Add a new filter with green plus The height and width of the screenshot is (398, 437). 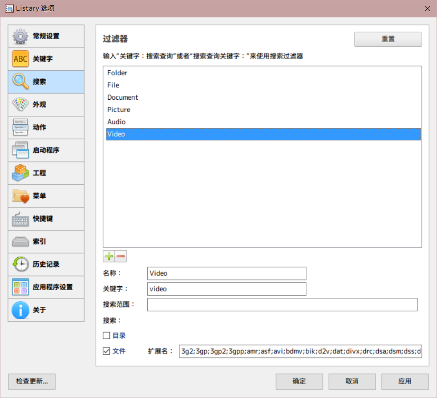click(x=109, y=256)
